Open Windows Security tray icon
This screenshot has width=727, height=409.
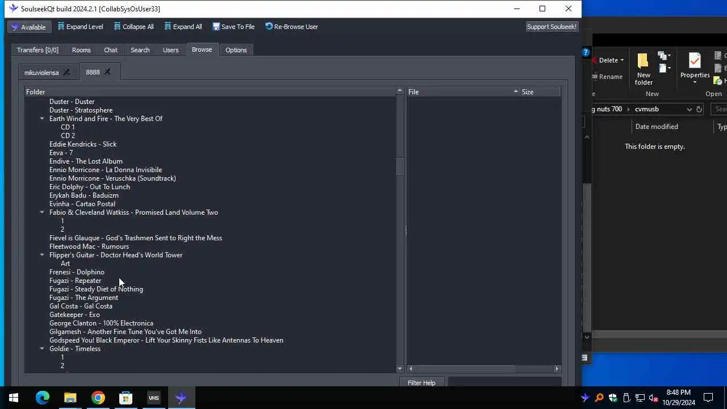[613, 398]
